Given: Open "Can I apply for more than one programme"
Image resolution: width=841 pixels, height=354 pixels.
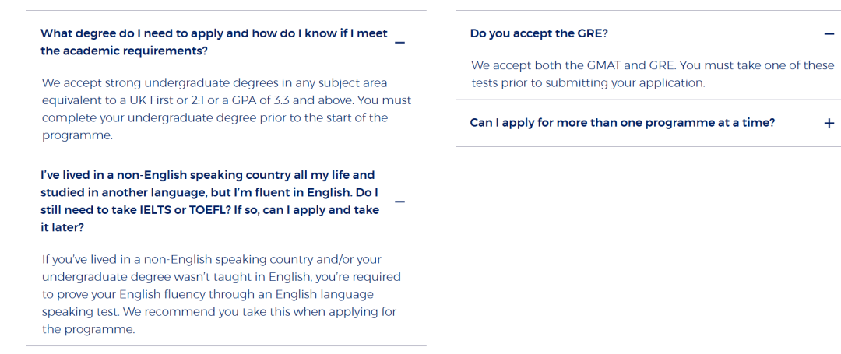Looking at the screenshot, I should pos(622,123).
